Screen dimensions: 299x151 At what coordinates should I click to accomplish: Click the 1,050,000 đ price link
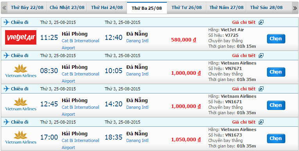186,140
